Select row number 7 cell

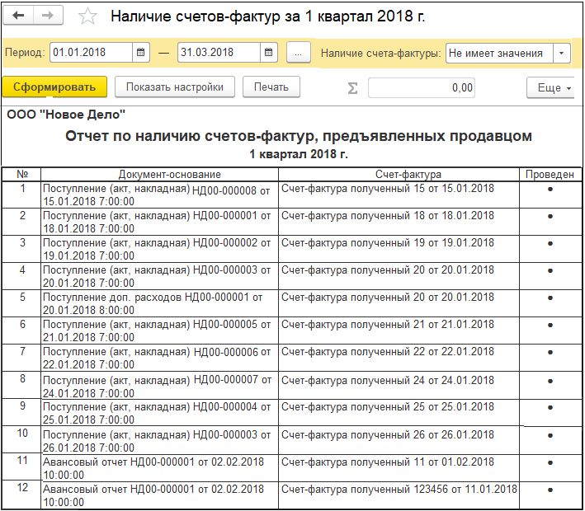coord(21,358)
